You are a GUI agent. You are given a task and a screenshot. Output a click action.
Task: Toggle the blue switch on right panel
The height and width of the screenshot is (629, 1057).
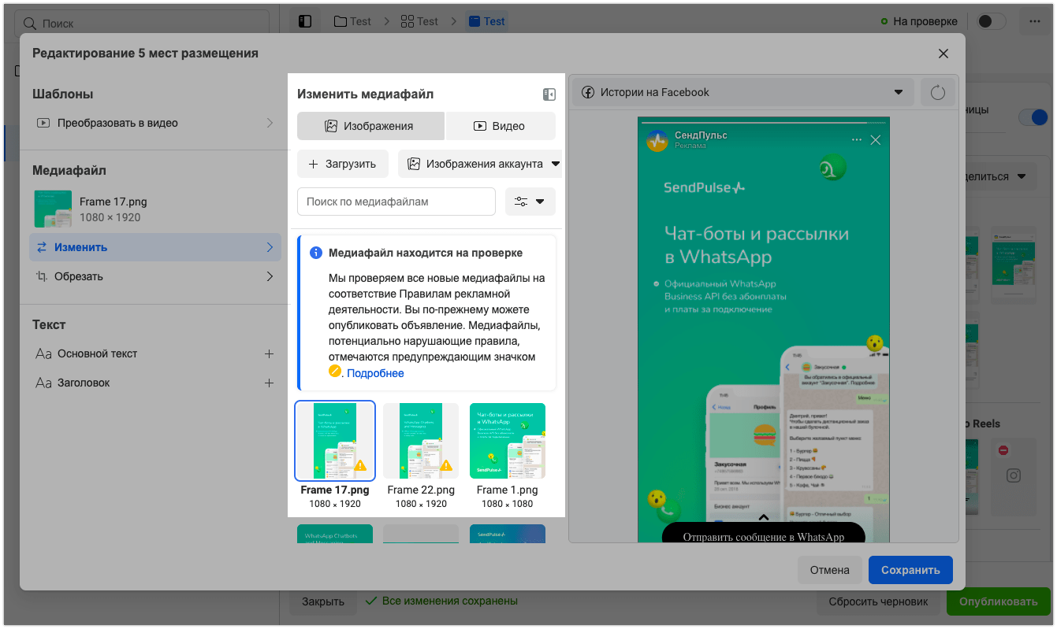click(1033, 117)
